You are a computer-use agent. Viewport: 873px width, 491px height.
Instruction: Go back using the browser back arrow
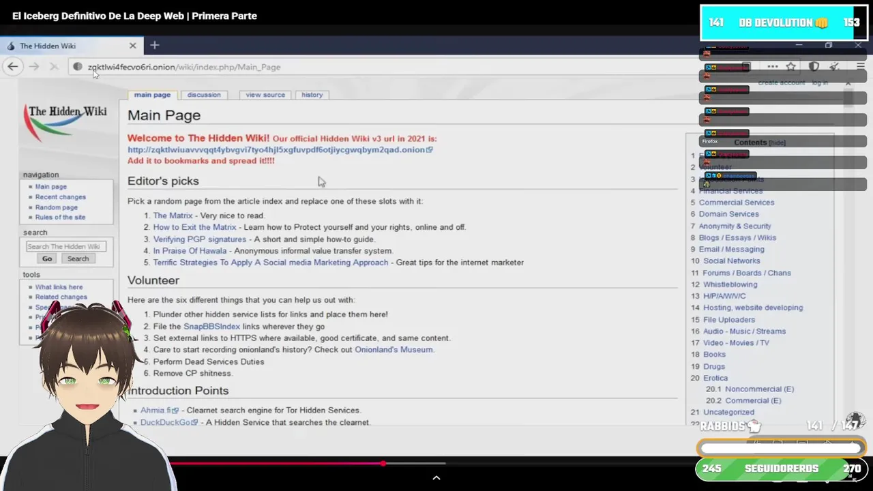tap(12, 66)
